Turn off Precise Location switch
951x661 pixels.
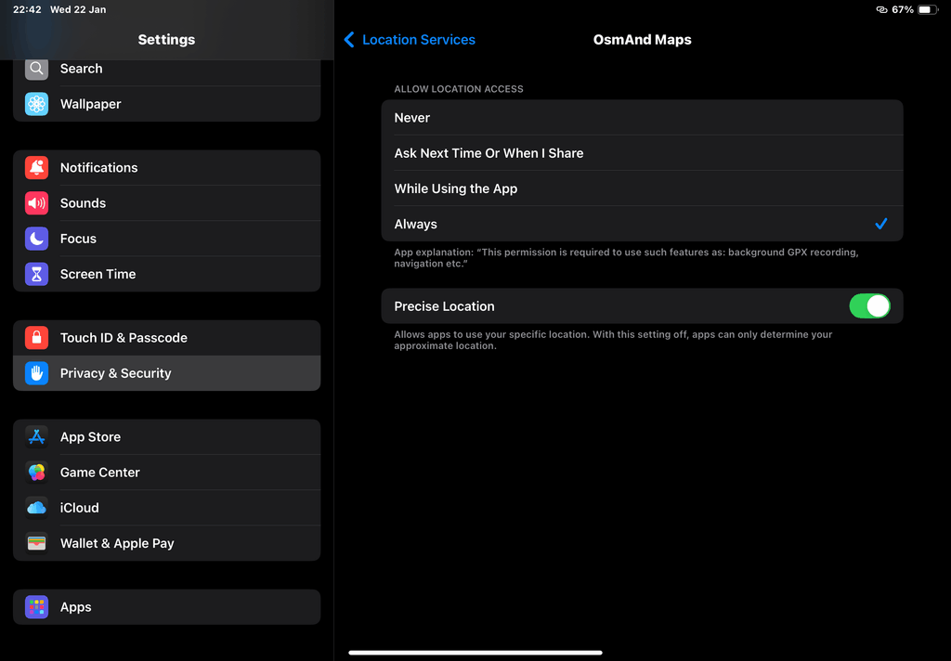(869, 306)
